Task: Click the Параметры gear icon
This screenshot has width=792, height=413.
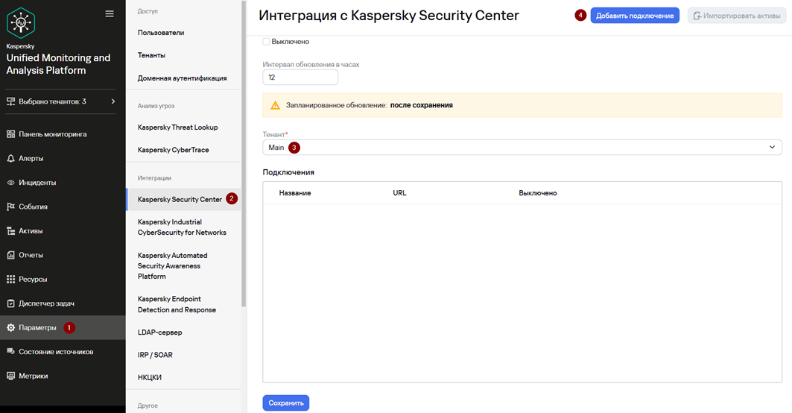Action: (10, 327)
